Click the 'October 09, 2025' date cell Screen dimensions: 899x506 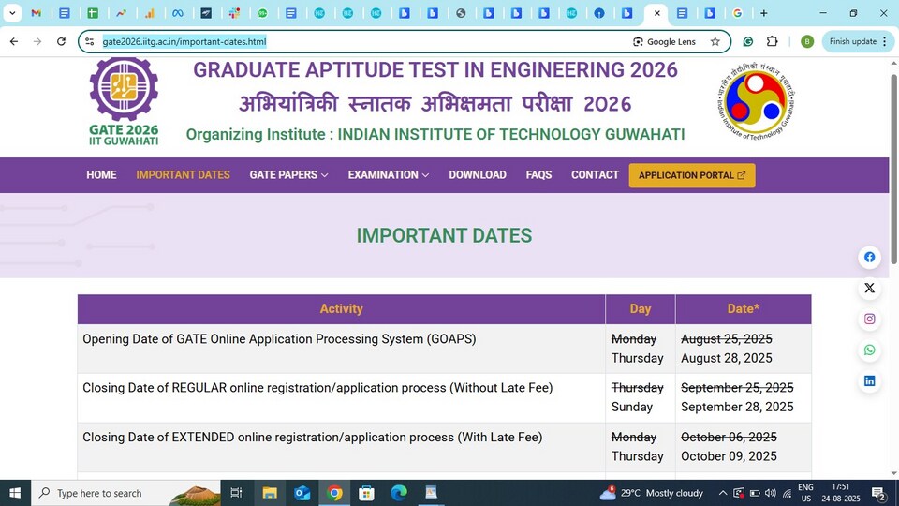729,456
